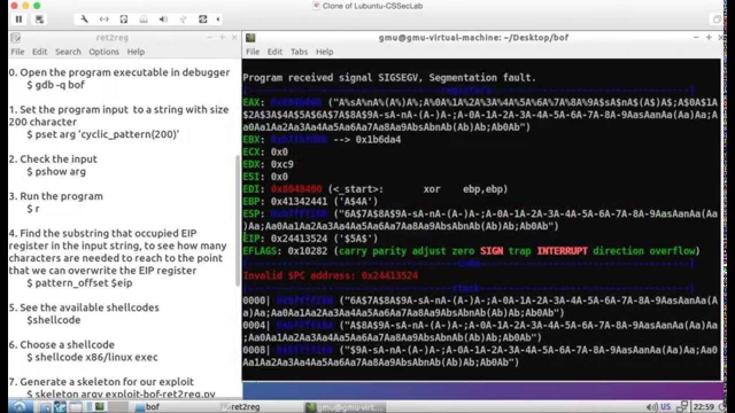This screenshot has width=735, height=413.
Task: Open Search menu in ret2reg editor
Action: click(x=68, y=52)
